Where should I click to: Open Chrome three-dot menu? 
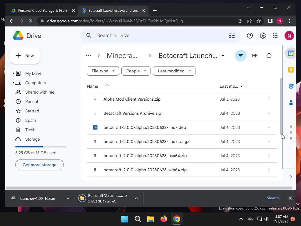(x=289, y=21)
